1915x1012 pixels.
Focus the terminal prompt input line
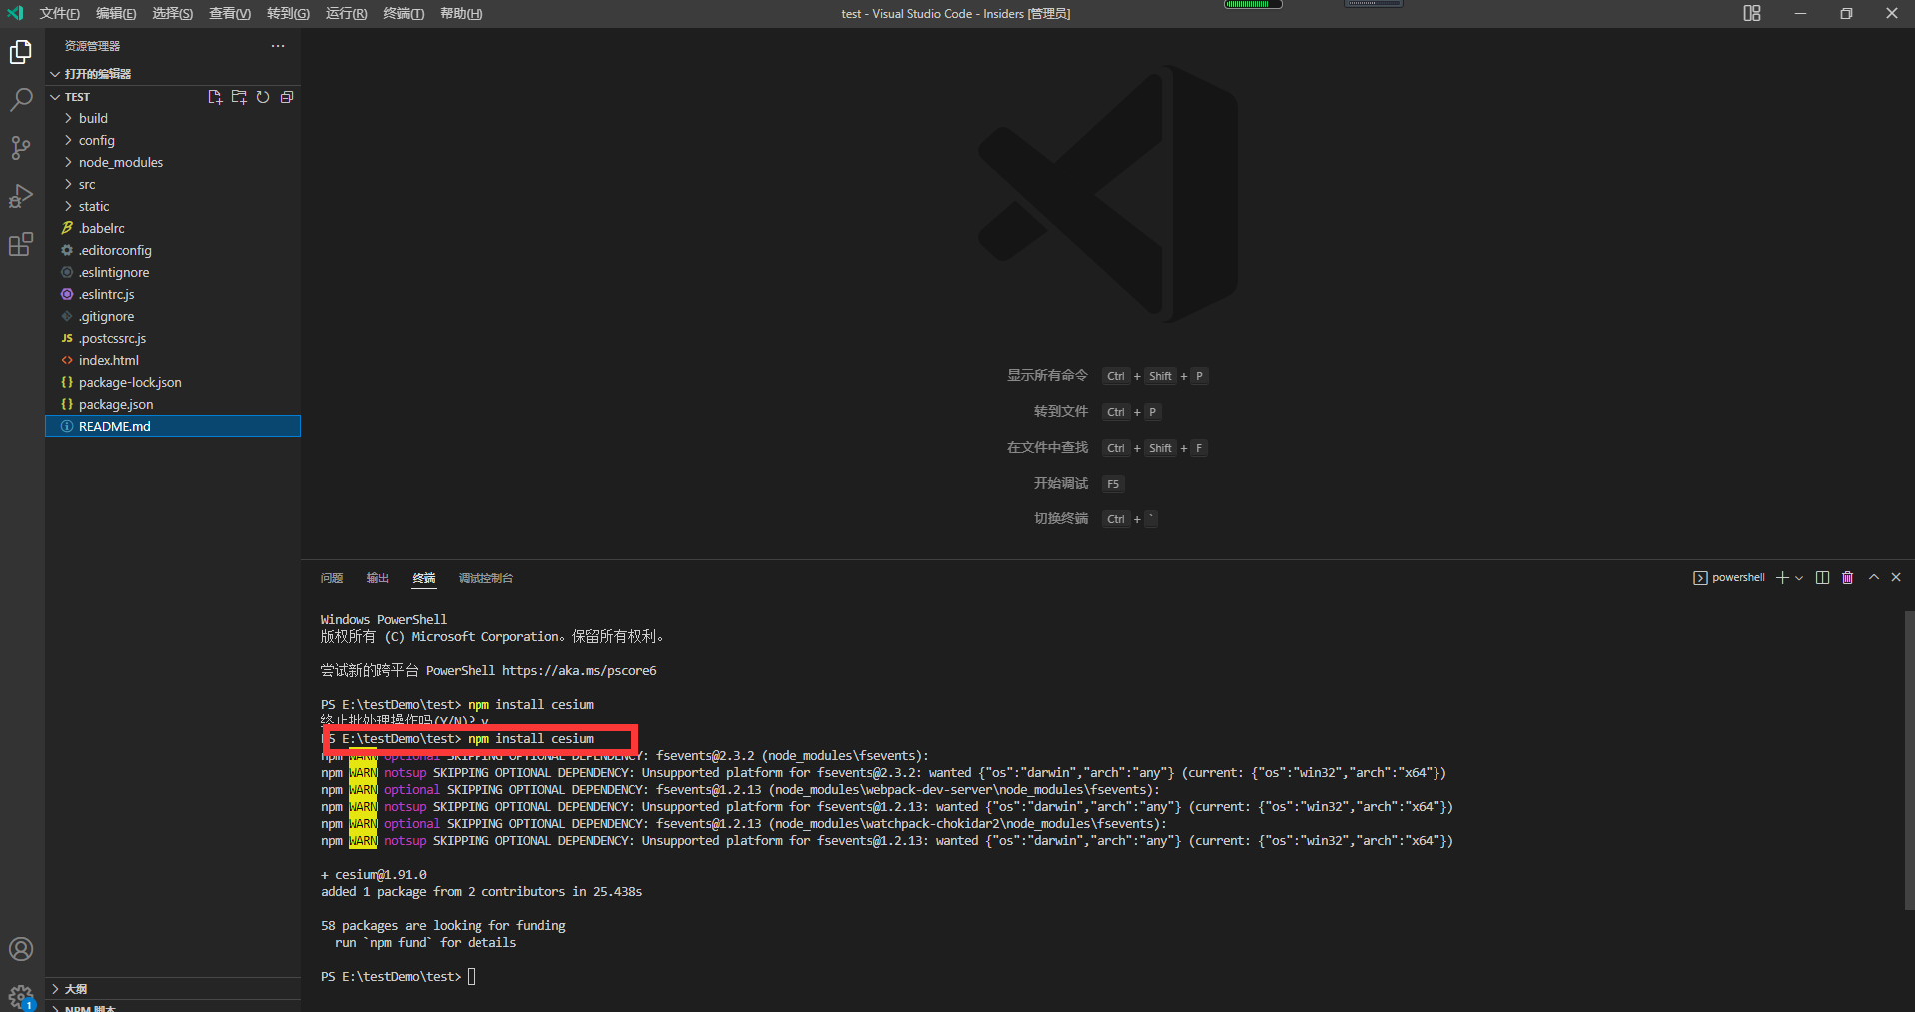pos(398,977)
